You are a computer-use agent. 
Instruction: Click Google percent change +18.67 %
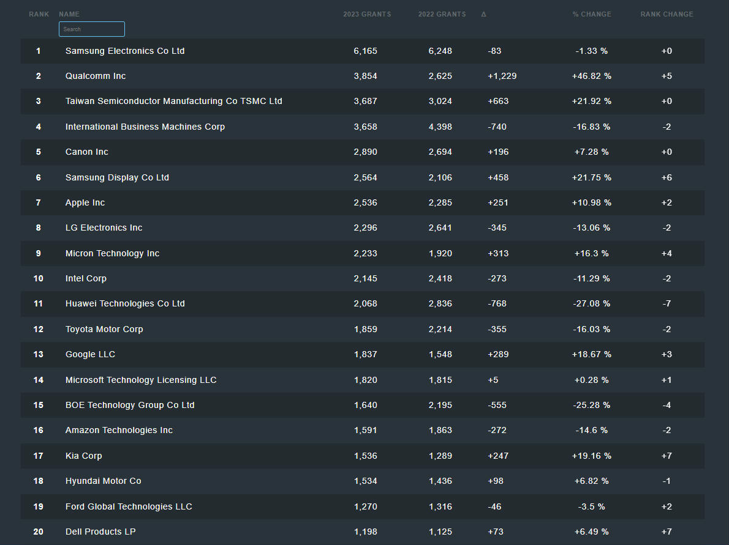click(592, 354)
